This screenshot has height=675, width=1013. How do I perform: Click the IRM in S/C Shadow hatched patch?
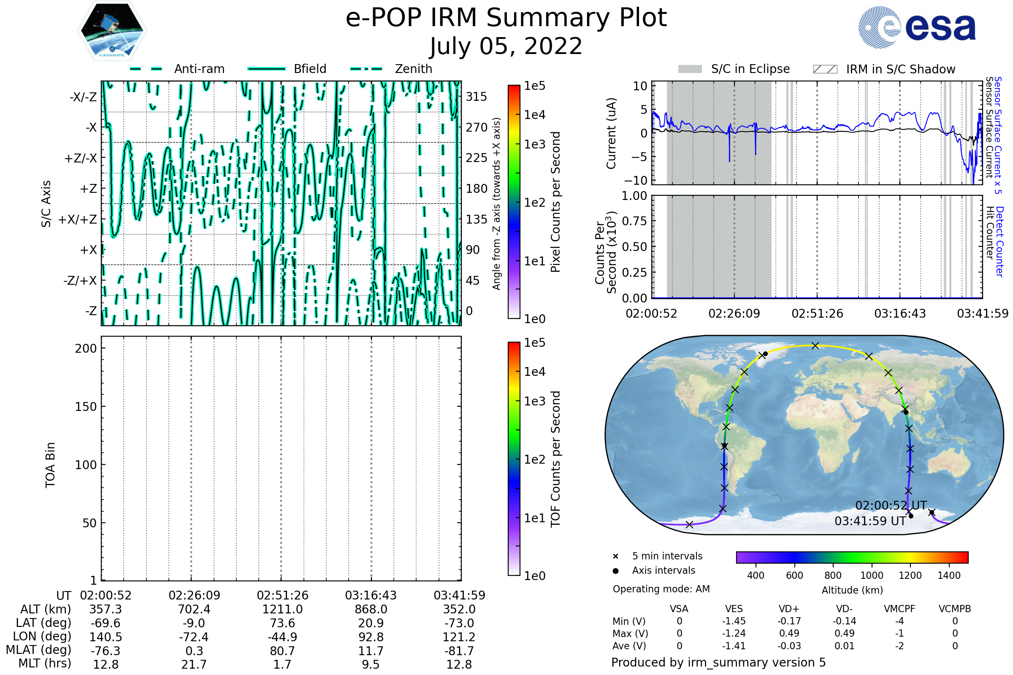coord(825,69)
